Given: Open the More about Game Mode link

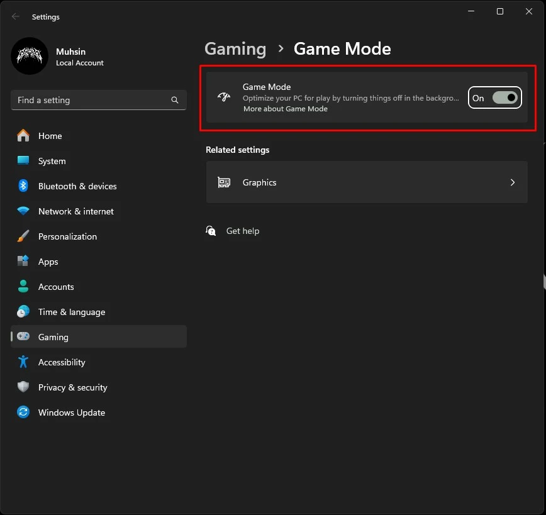Looking at the screenshot, I should pyautogui.click(x=286, y=109).
